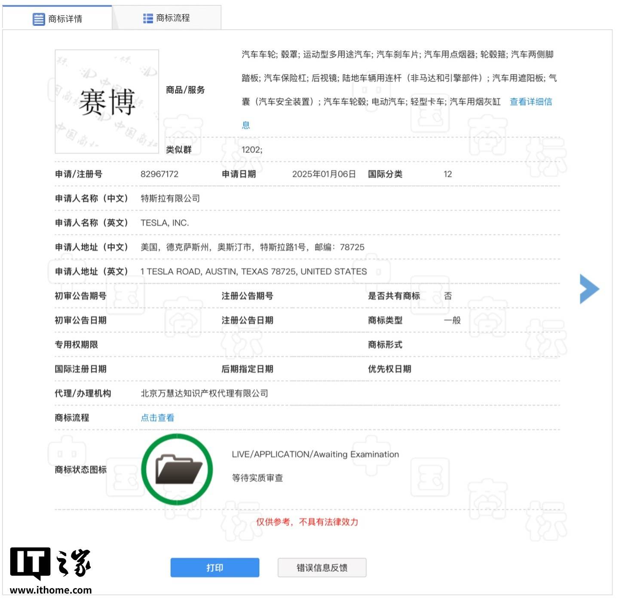The height and width of the screenshot is (602, 619).
Task: Click the application number 82967172
Action: [159, 174]
